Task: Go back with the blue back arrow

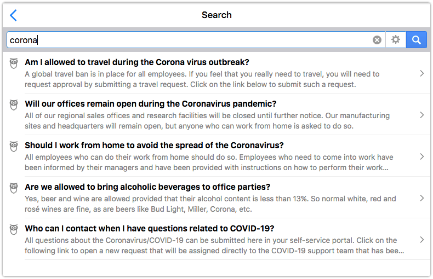Action: tap(13, 15)
